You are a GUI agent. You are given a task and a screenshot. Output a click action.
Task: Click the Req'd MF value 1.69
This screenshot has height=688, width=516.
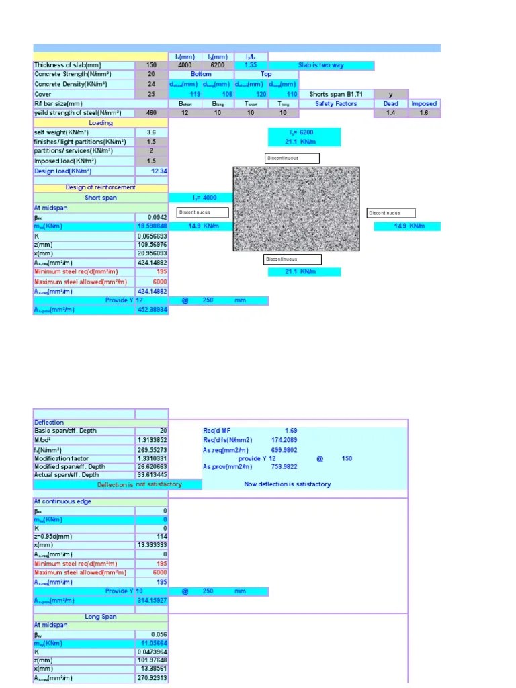[x=291, y=431]
